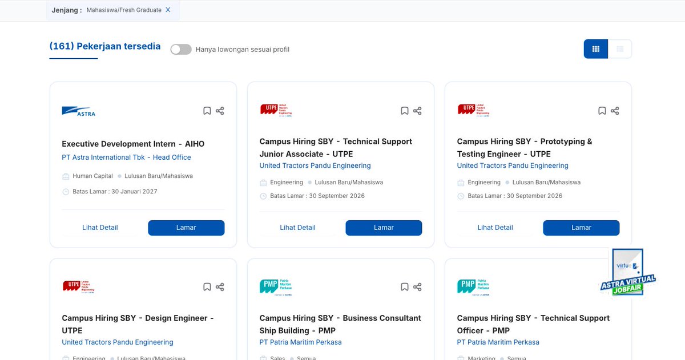Share Business Consultant Ship Building job

(x=417, y=287)
